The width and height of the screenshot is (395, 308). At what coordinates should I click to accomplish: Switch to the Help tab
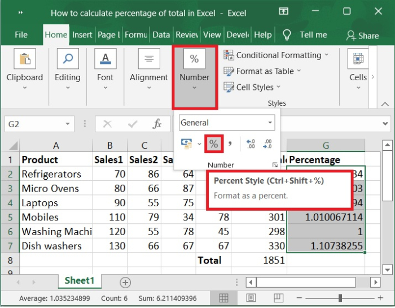[x=263, y=35]
